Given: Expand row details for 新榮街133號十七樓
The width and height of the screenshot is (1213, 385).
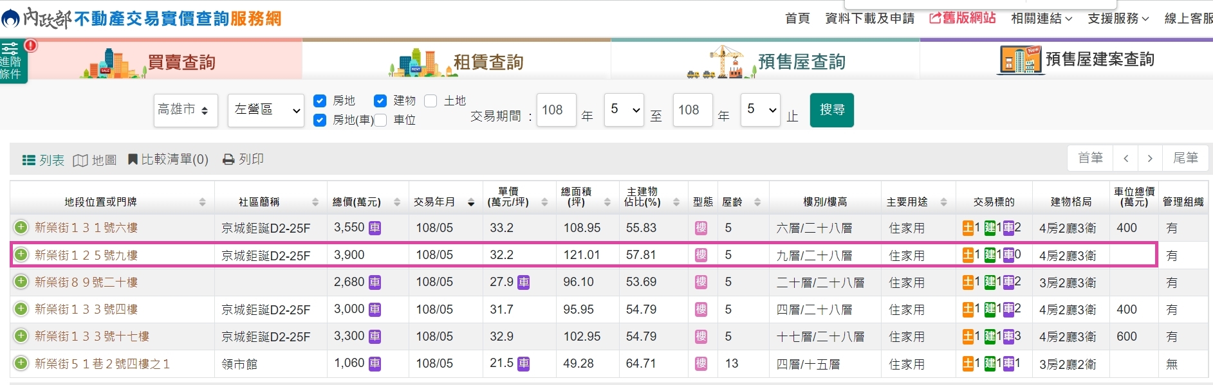Looking at the screenshot, I should (21, 336).
